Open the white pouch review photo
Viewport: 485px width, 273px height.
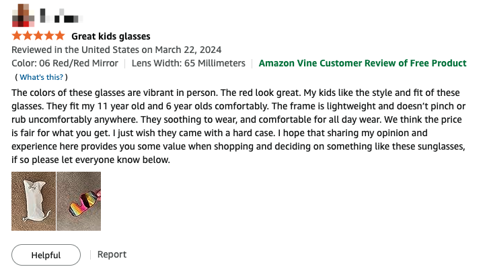coord(33,201)
